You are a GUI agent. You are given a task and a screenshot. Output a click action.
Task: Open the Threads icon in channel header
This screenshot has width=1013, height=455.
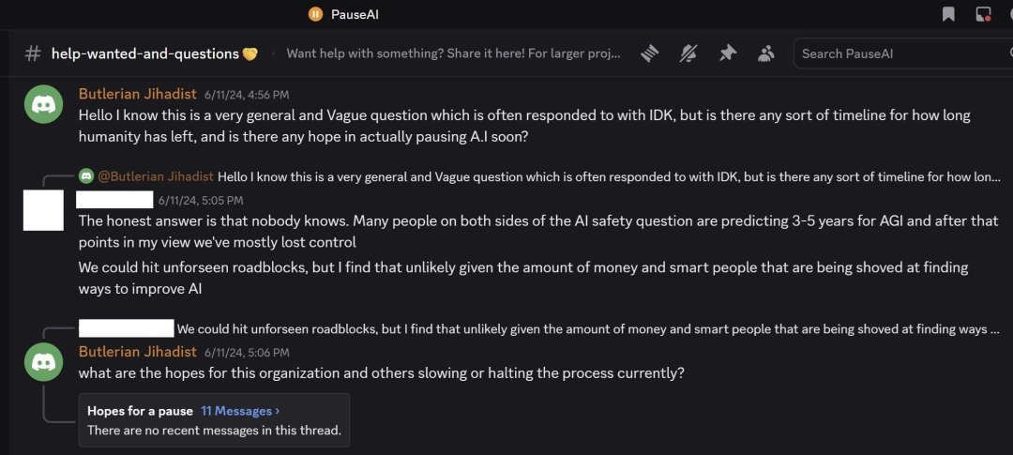(650, 53)
